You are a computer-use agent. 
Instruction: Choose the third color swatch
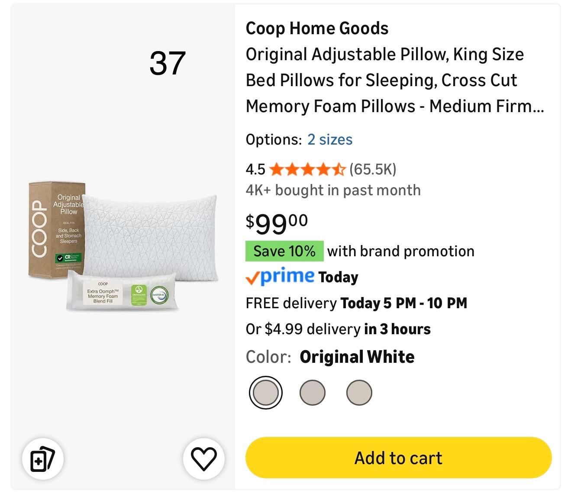click(359, 393)
